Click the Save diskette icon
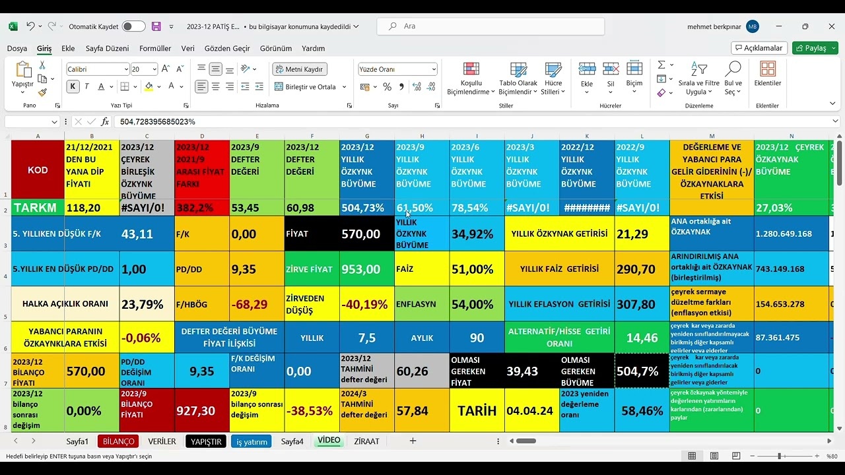This screenshot has height=475, width=845. tap(156, 26)
